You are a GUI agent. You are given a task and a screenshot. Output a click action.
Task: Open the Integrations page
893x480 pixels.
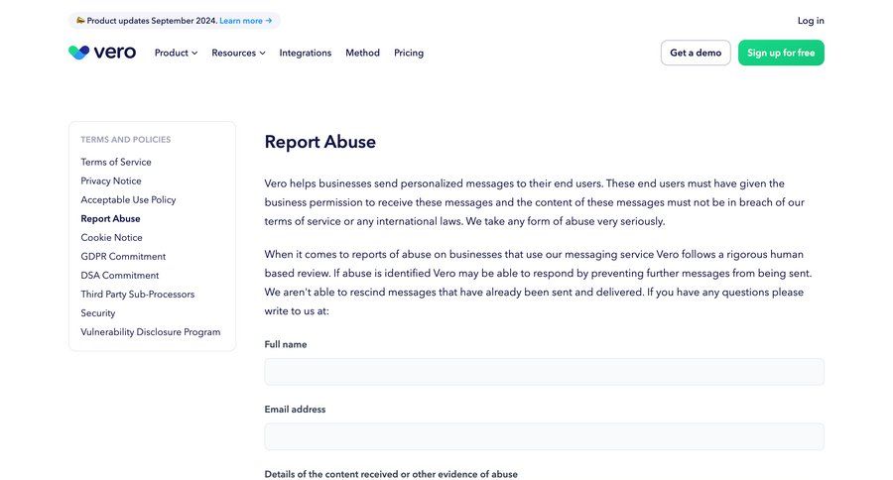click(306, 53)
